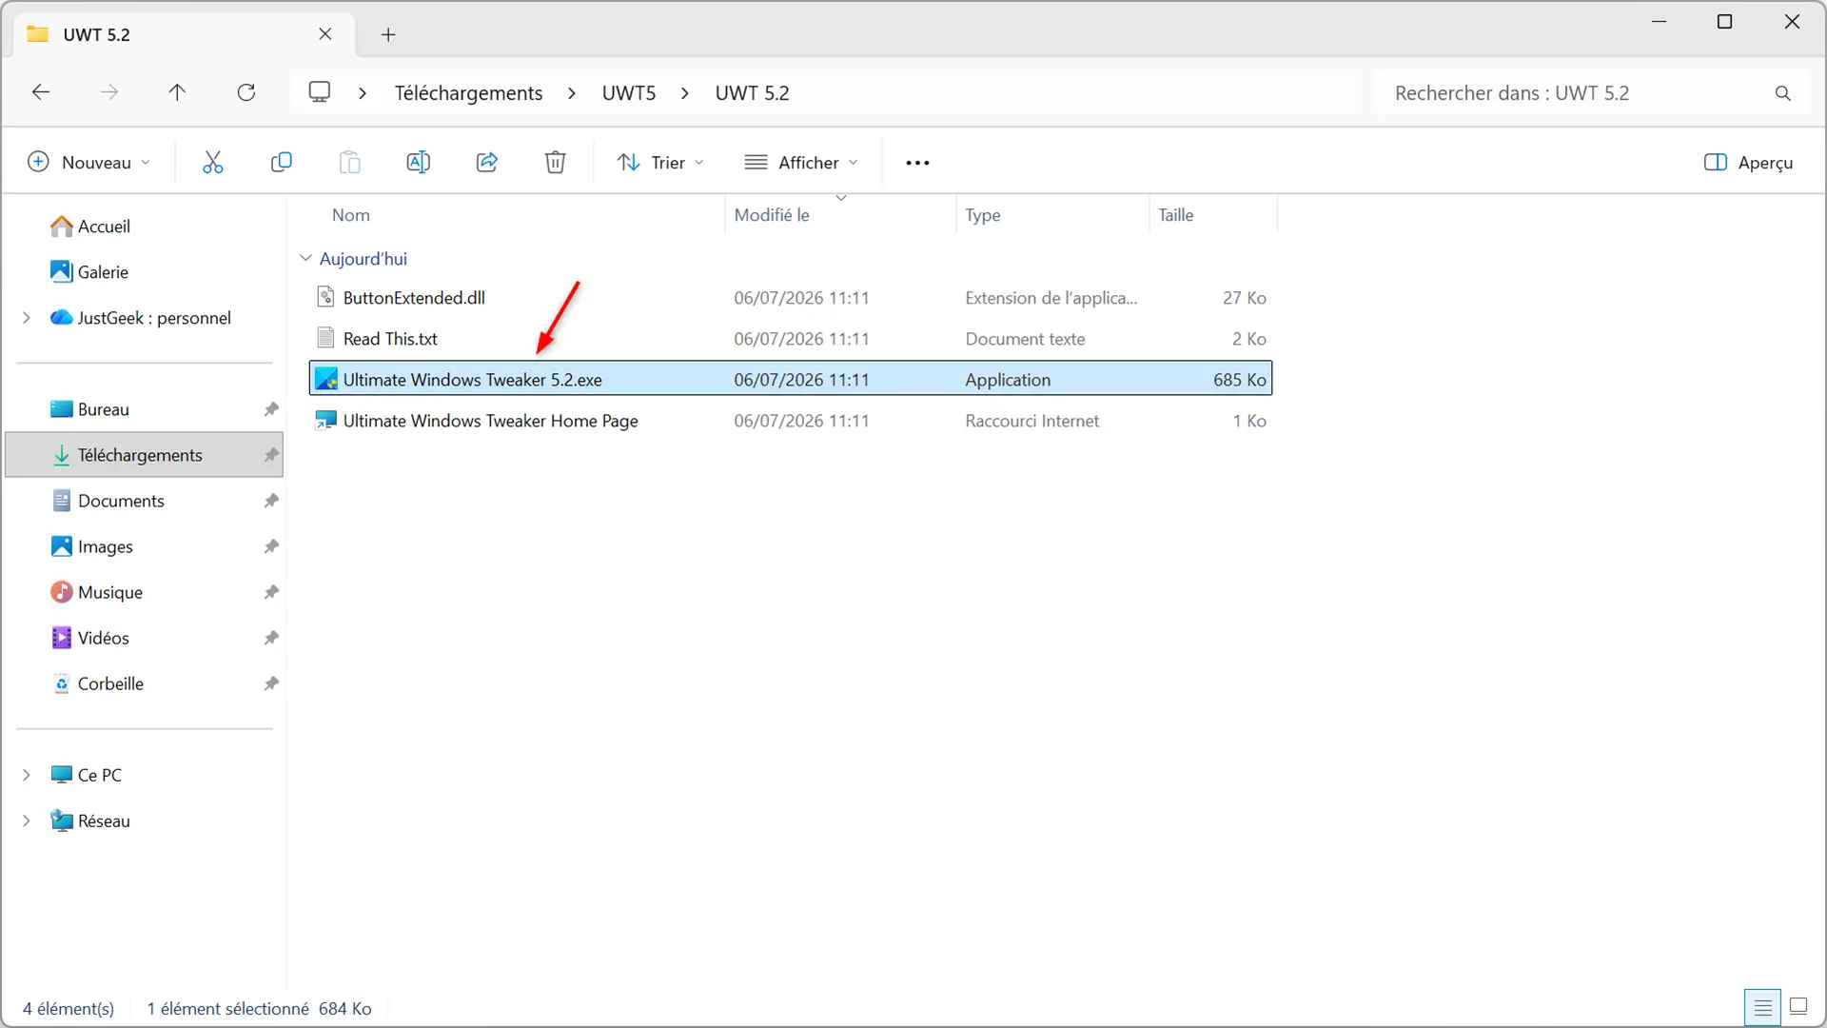Open Téléchargements in sidebar

[x=145, y=455]
